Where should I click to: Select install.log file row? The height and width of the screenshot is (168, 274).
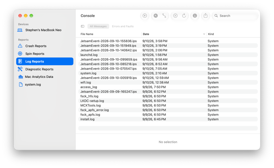click(168, 119)
